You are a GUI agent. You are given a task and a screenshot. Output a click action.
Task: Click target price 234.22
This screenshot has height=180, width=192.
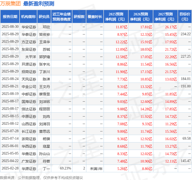186,34
